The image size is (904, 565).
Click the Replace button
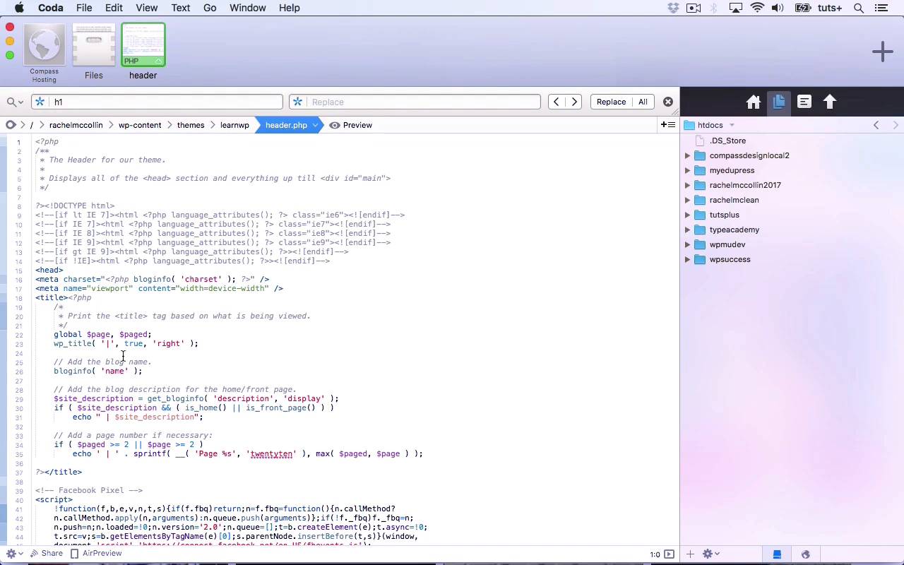611,102
